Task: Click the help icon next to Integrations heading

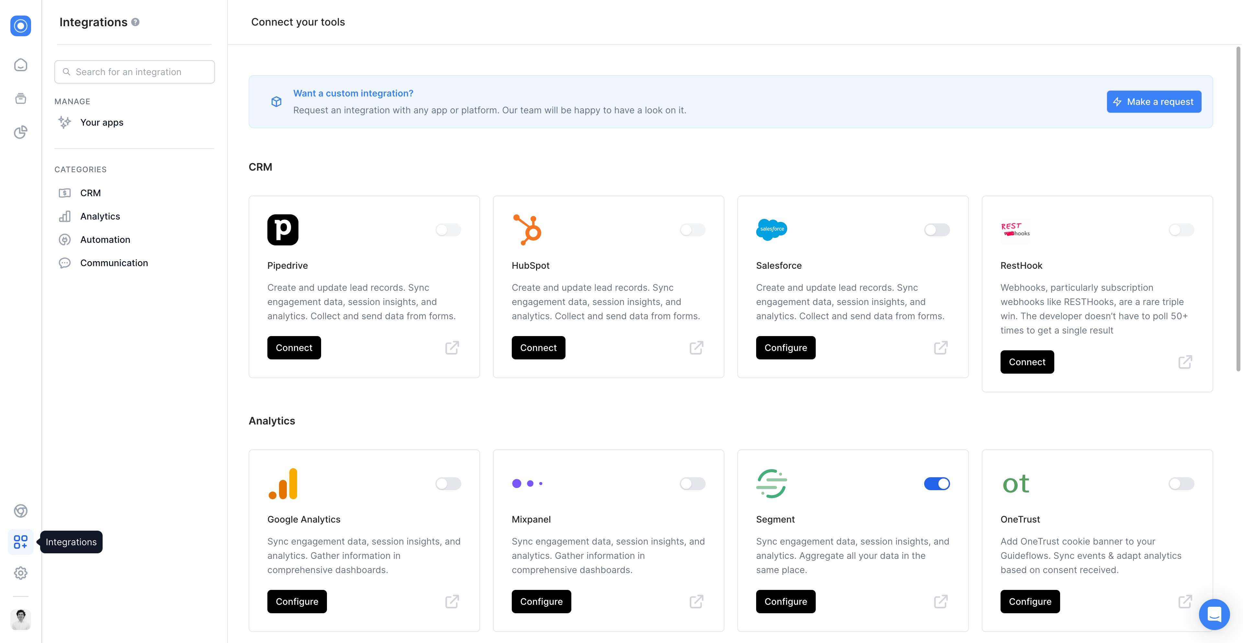Action: tap(136, 22)
